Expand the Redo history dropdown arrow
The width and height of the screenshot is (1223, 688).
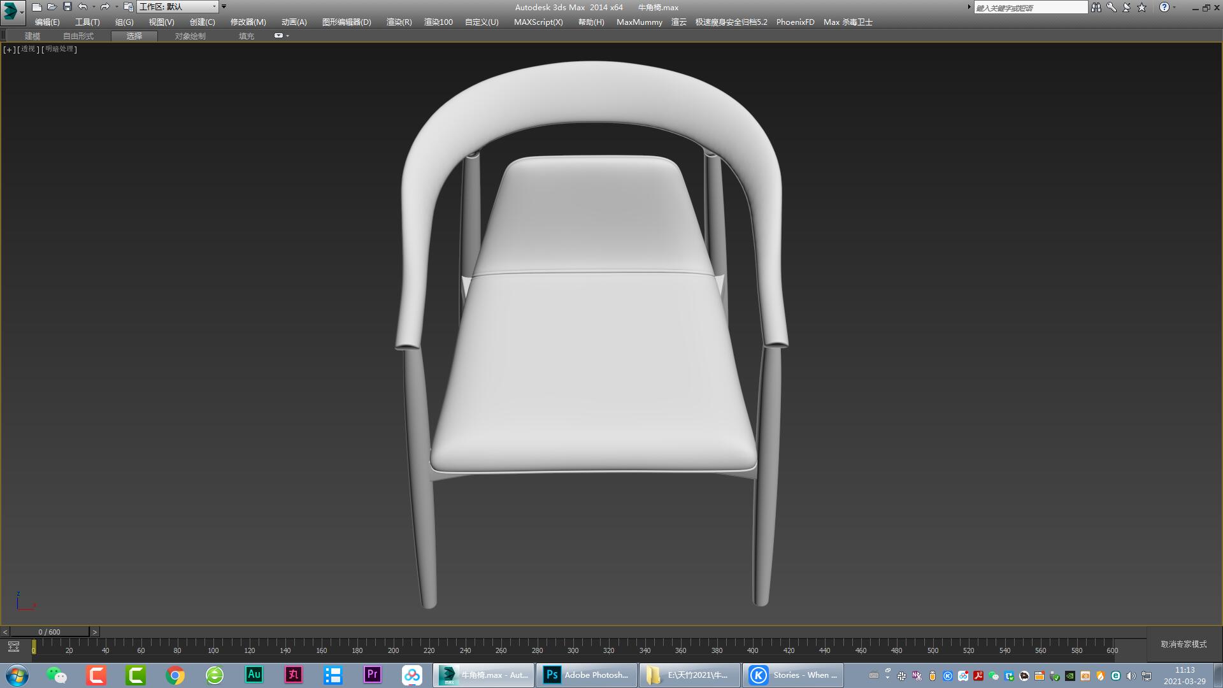[115, 7]
